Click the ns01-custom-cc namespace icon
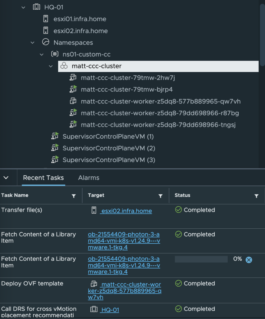Screen dimensions: 265x319 (55, 54)
